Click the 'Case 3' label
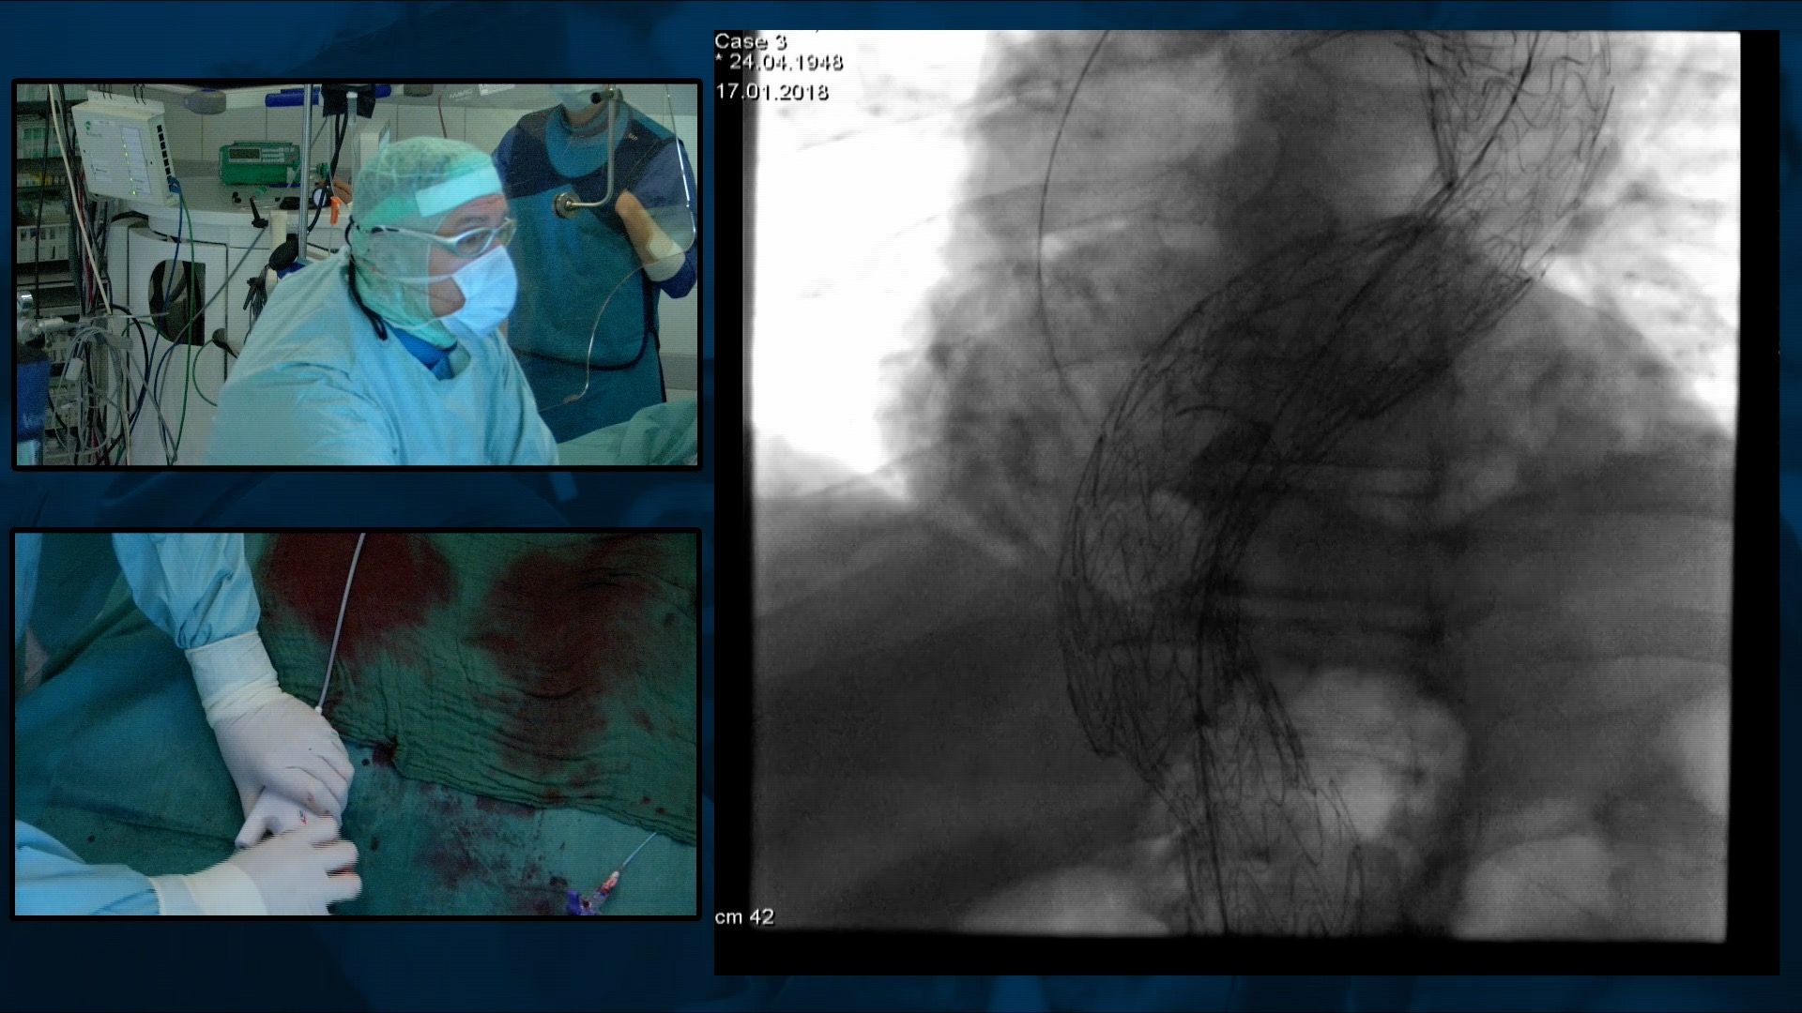Viewport: 1802px width, 1013px height. [x=750, y=41]
